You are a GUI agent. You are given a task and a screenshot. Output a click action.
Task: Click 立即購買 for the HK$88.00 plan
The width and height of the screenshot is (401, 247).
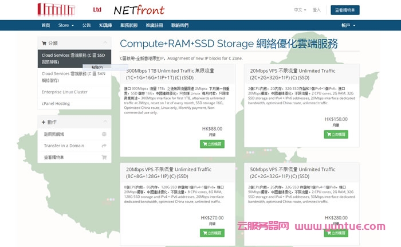[x=211, y=144]
